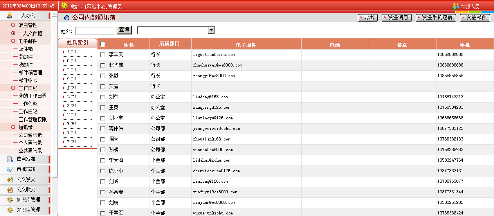494x216 pixels.
Task: Expand the 消息管理 tree node
Action: pyautogui.click(x=13, y=25)
